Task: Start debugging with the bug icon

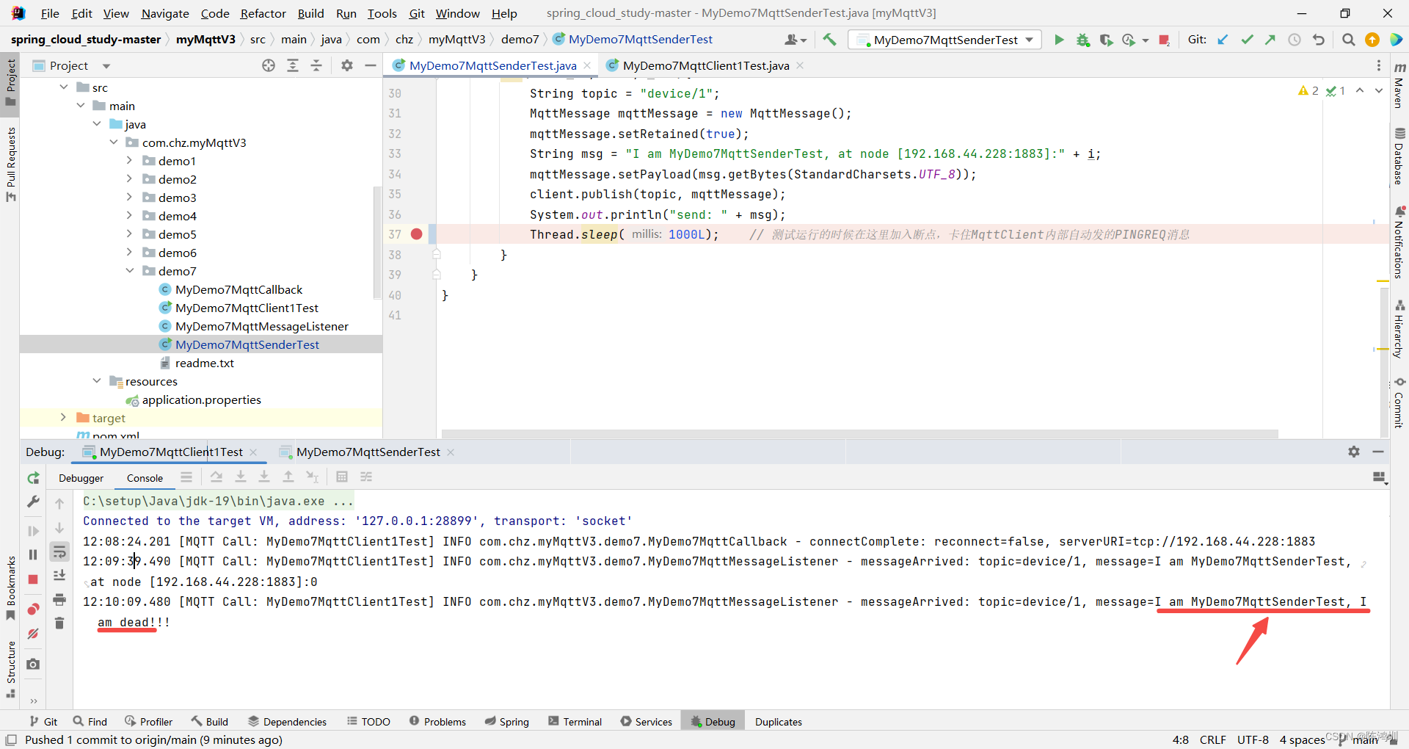Action: (1082, 40)
